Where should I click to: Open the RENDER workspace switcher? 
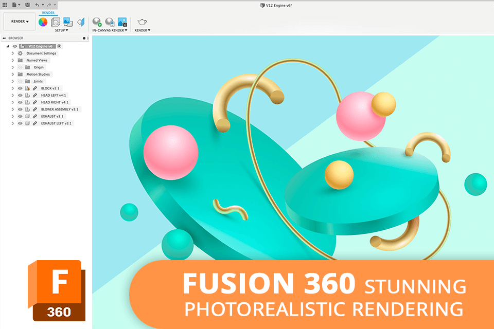click(20, 22)
